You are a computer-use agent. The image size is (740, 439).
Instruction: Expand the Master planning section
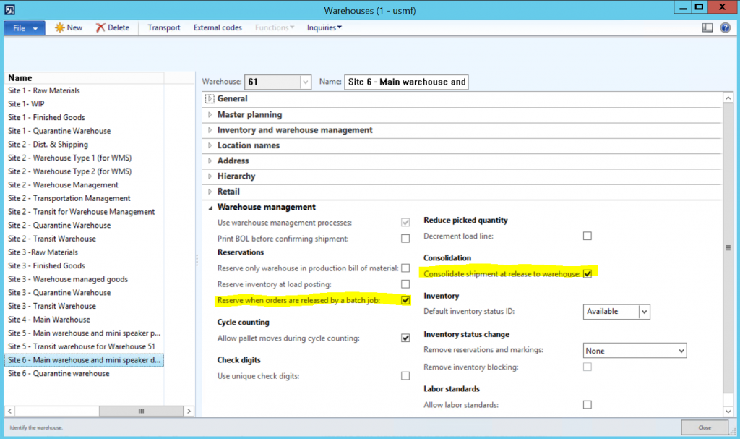tap(210, 115)
